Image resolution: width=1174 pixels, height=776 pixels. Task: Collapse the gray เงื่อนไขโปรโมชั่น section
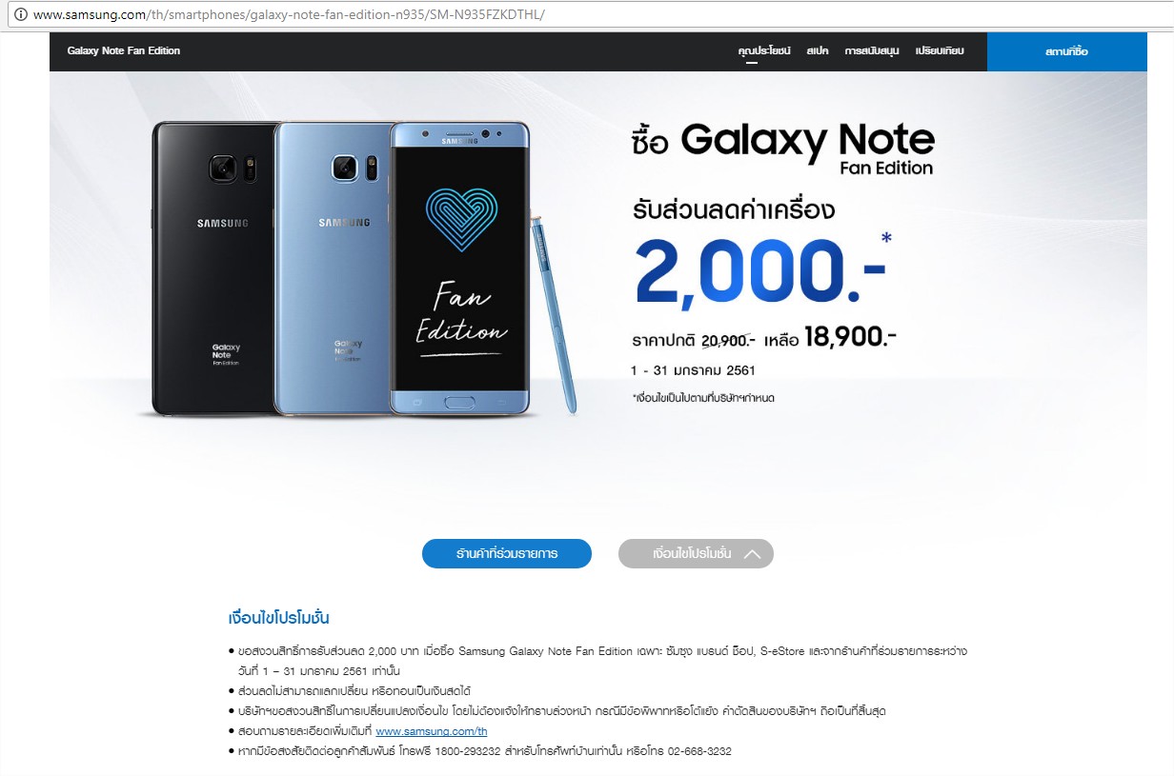(696, 553)
